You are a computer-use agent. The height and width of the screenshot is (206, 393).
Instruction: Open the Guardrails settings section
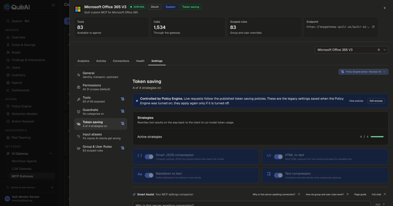click(x=101, y=112)
